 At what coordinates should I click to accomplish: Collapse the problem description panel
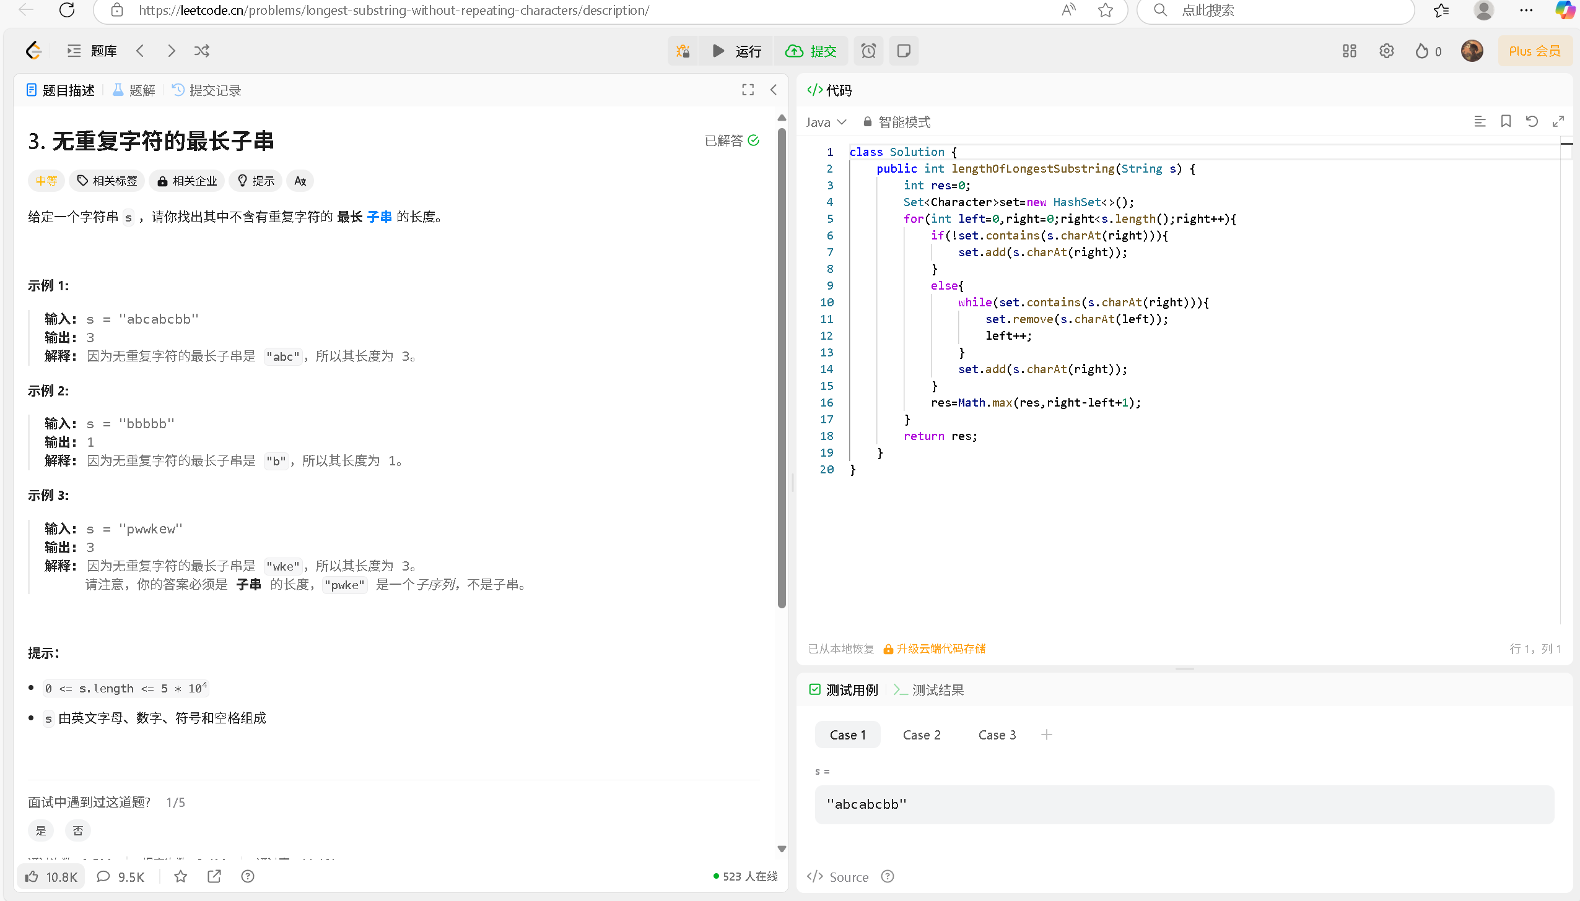773,90
